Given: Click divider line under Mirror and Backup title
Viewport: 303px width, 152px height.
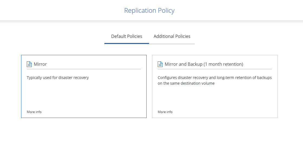Looking at the screenshot, I should [215, 69].
